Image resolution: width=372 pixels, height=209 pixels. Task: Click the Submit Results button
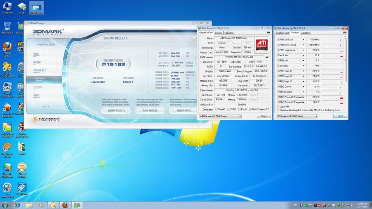coord(116,111)
